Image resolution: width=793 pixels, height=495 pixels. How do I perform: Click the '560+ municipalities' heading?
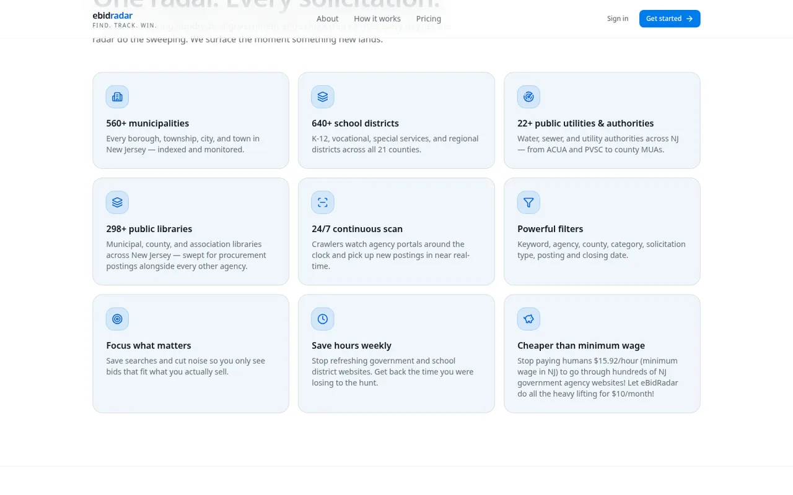coord(147,123)
